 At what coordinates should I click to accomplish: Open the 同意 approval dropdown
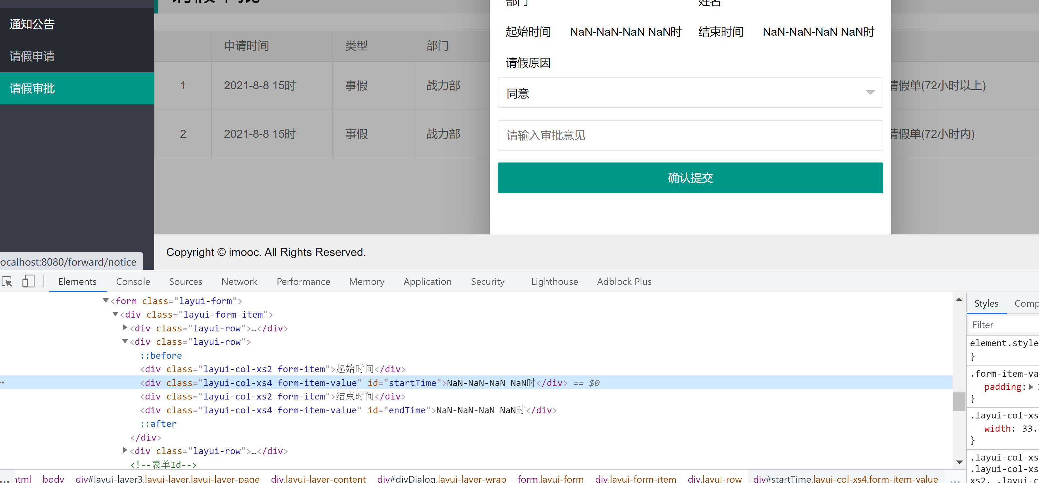690,93
